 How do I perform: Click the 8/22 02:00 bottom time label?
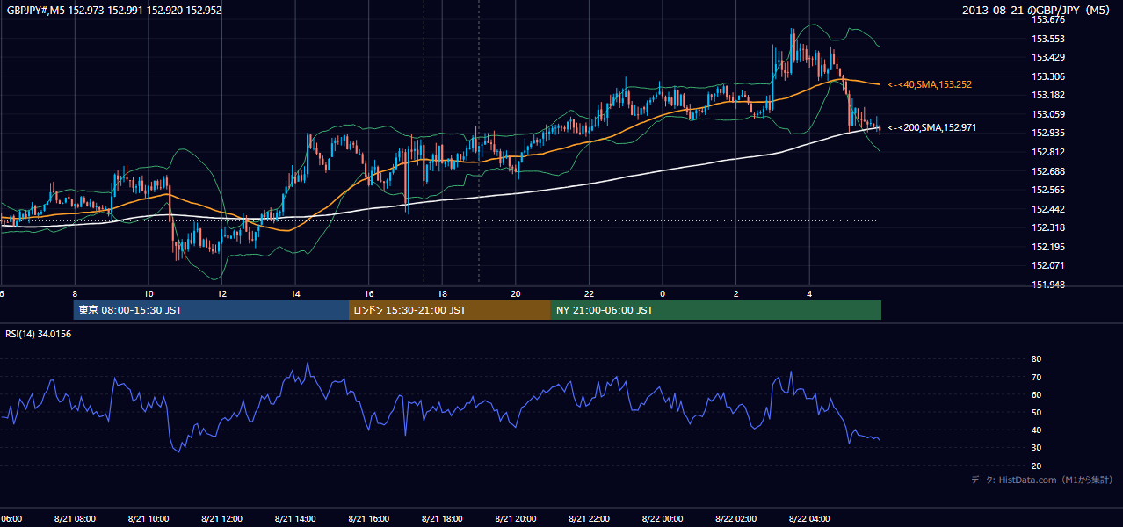point(736,519)
